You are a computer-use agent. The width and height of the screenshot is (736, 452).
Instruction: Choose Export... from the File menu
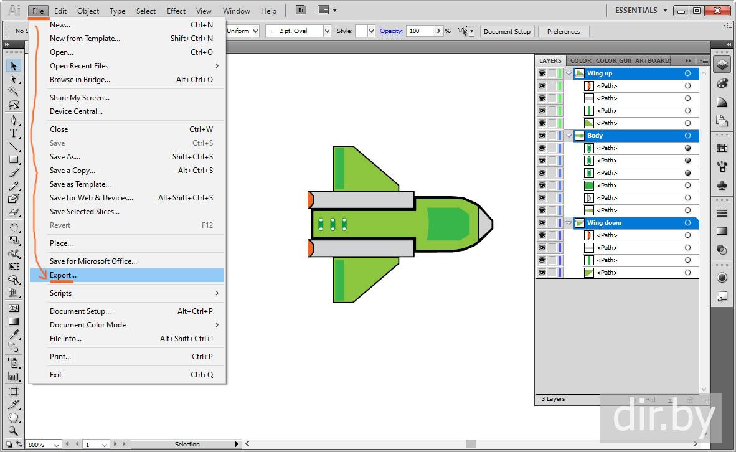pyautogui.click(x=64, y=275)
